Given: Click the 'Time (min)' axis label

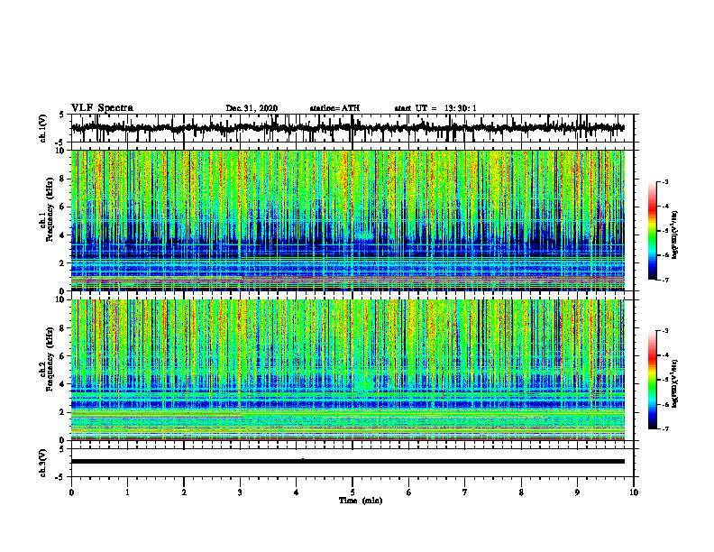Looking at the screenshot, I should click(x=361, y=501).
